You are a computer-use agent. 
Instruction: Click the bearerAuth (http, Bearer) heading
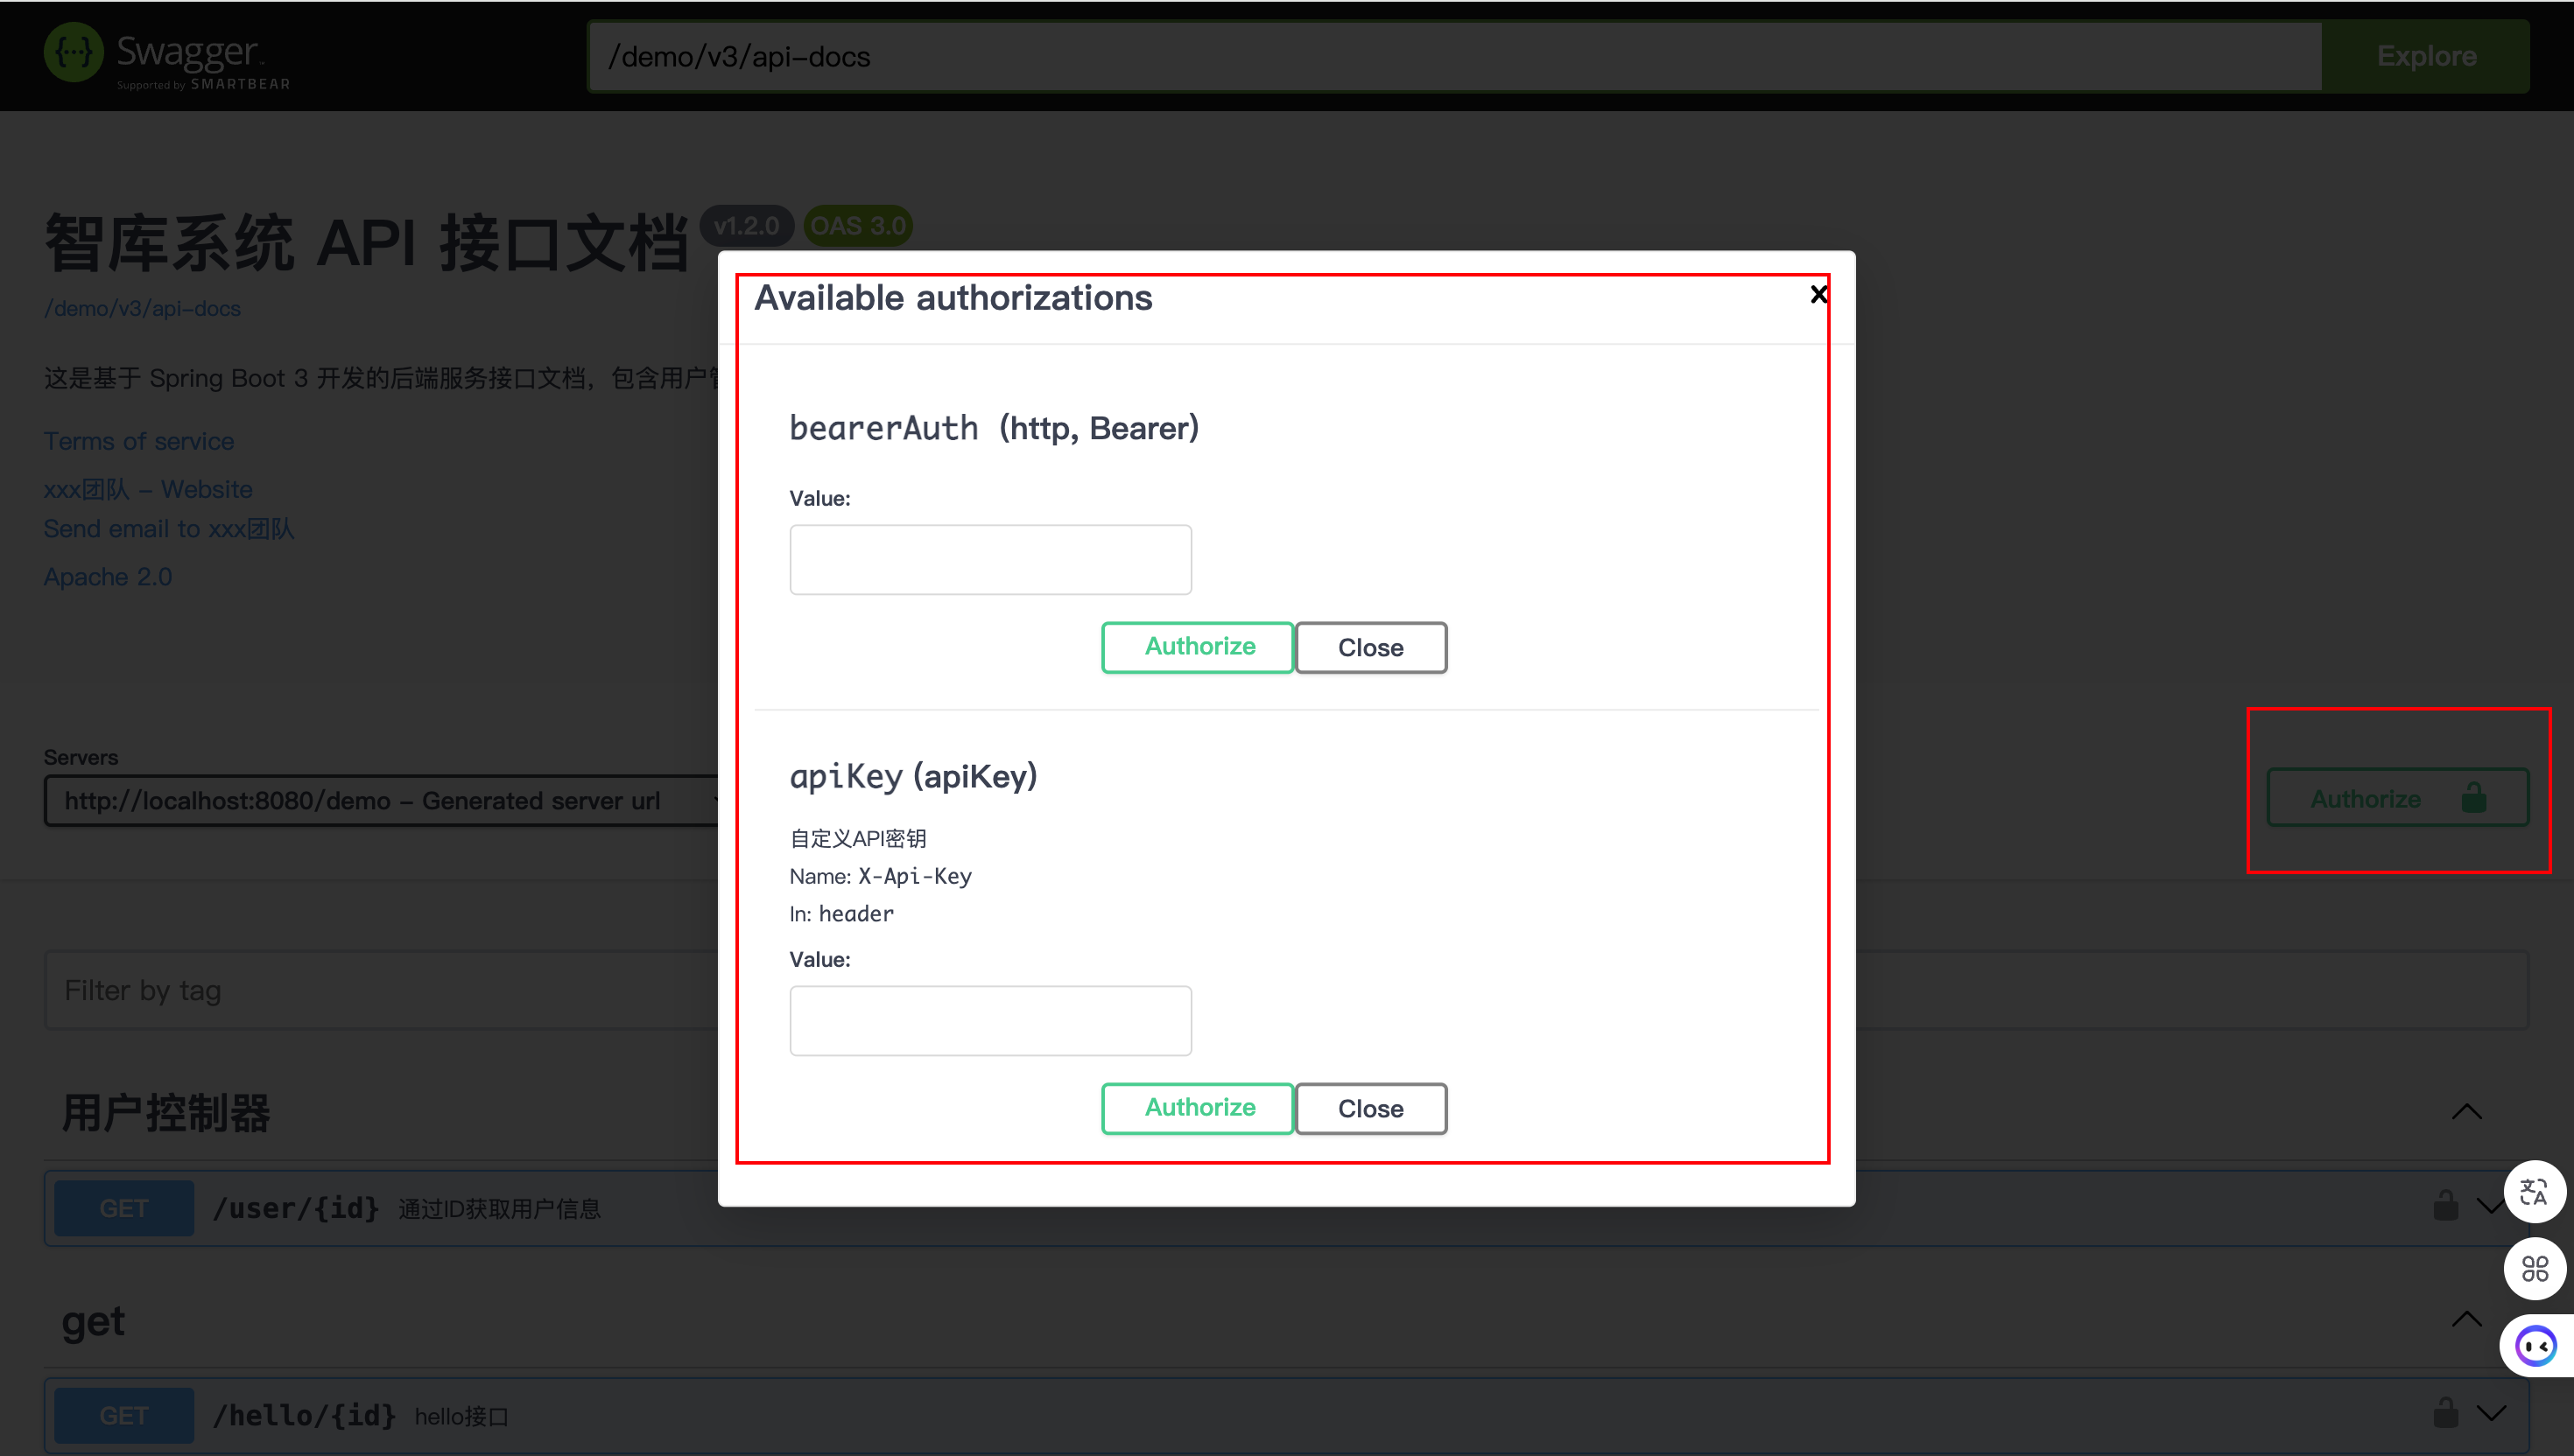[995, 428]
